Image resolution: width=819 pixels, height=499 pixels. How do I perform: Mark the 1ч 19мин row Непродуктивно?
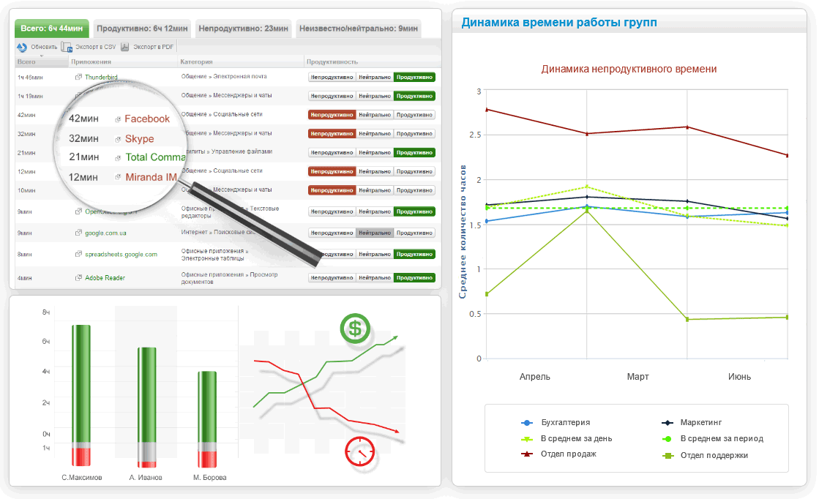(332, 96)
